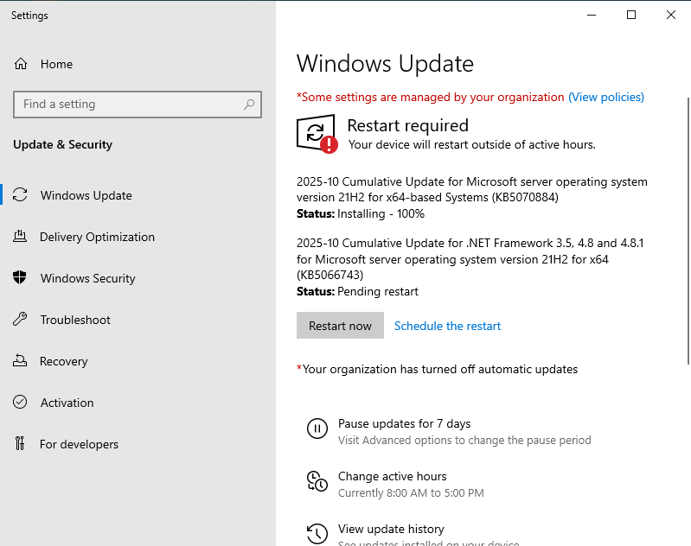This screenshot has width=691, height=546.
Task: Choose Pause updates for 7 days
Action: point(404,423)
